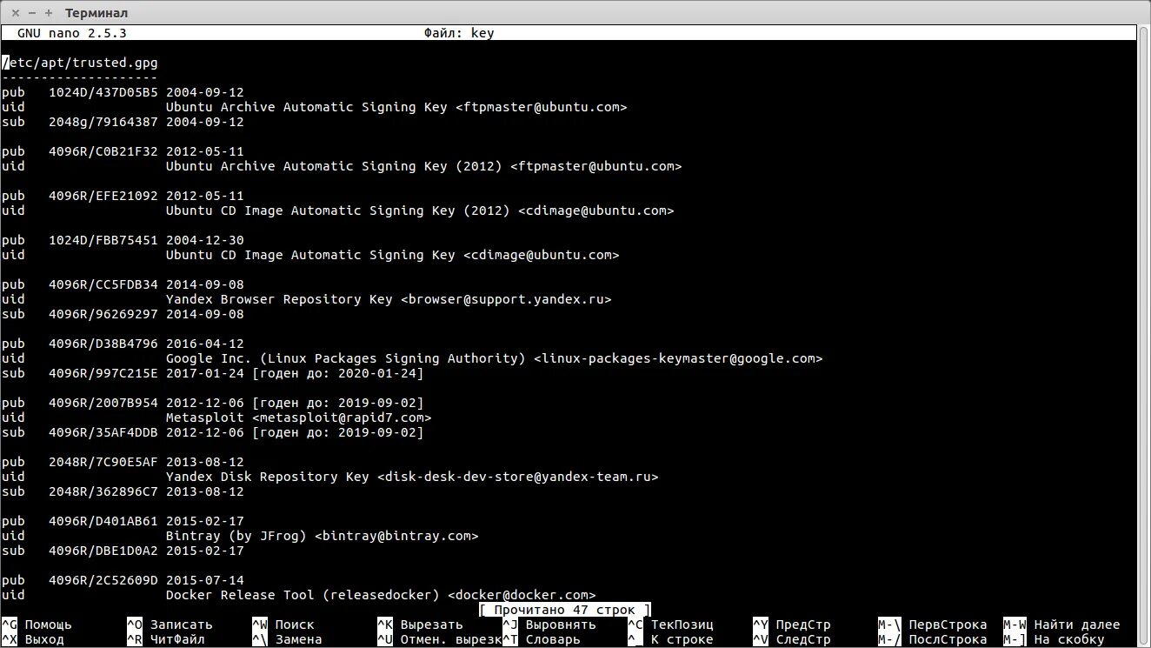Screen dimensions: 1151x648
Task: Click the expiry note 2020-01-24
Action: pos(338,373)
